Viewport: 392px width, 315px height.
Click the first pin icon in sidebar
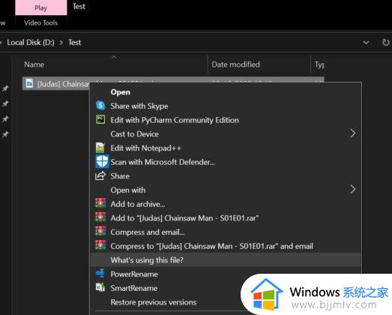click(x=5, y=88)
